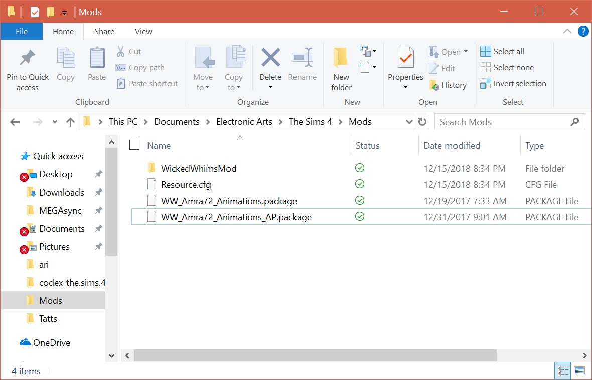The image size is (592, 380).
Task: Sort by Name column header
Action: [x=159, y=146]
